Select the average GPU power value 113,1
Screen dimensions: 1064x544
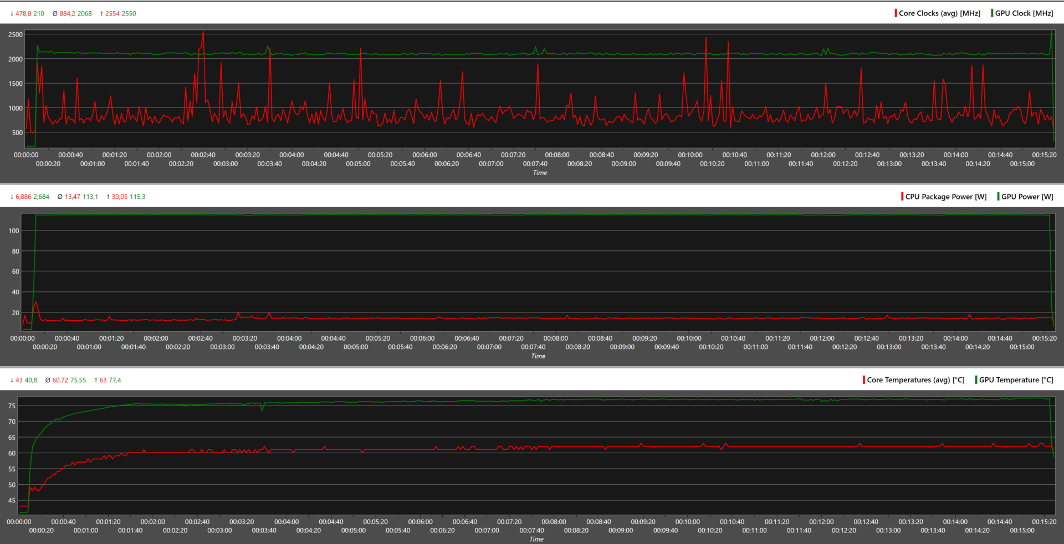click(x=90, y=197)
